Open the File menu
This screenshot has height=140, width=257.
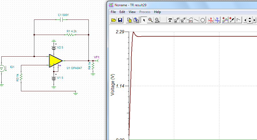(113, 12)
